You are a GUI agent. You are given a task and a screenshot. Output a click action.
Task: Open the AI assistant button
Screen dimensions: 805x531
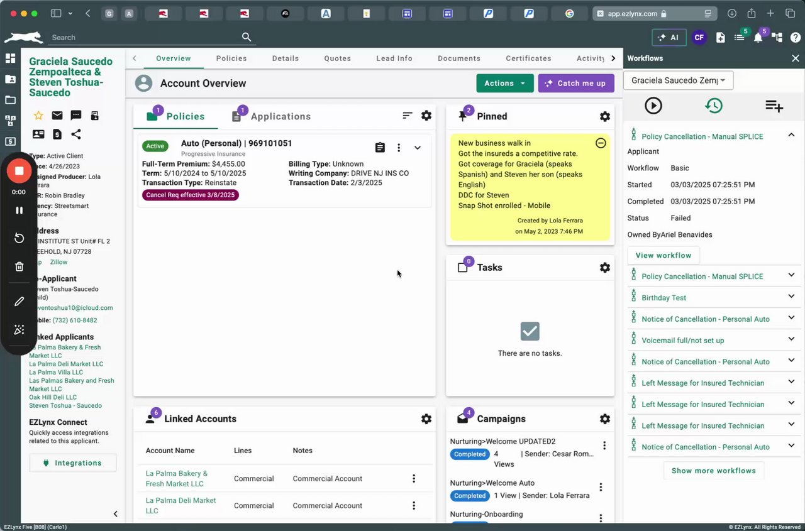(669, 38)
